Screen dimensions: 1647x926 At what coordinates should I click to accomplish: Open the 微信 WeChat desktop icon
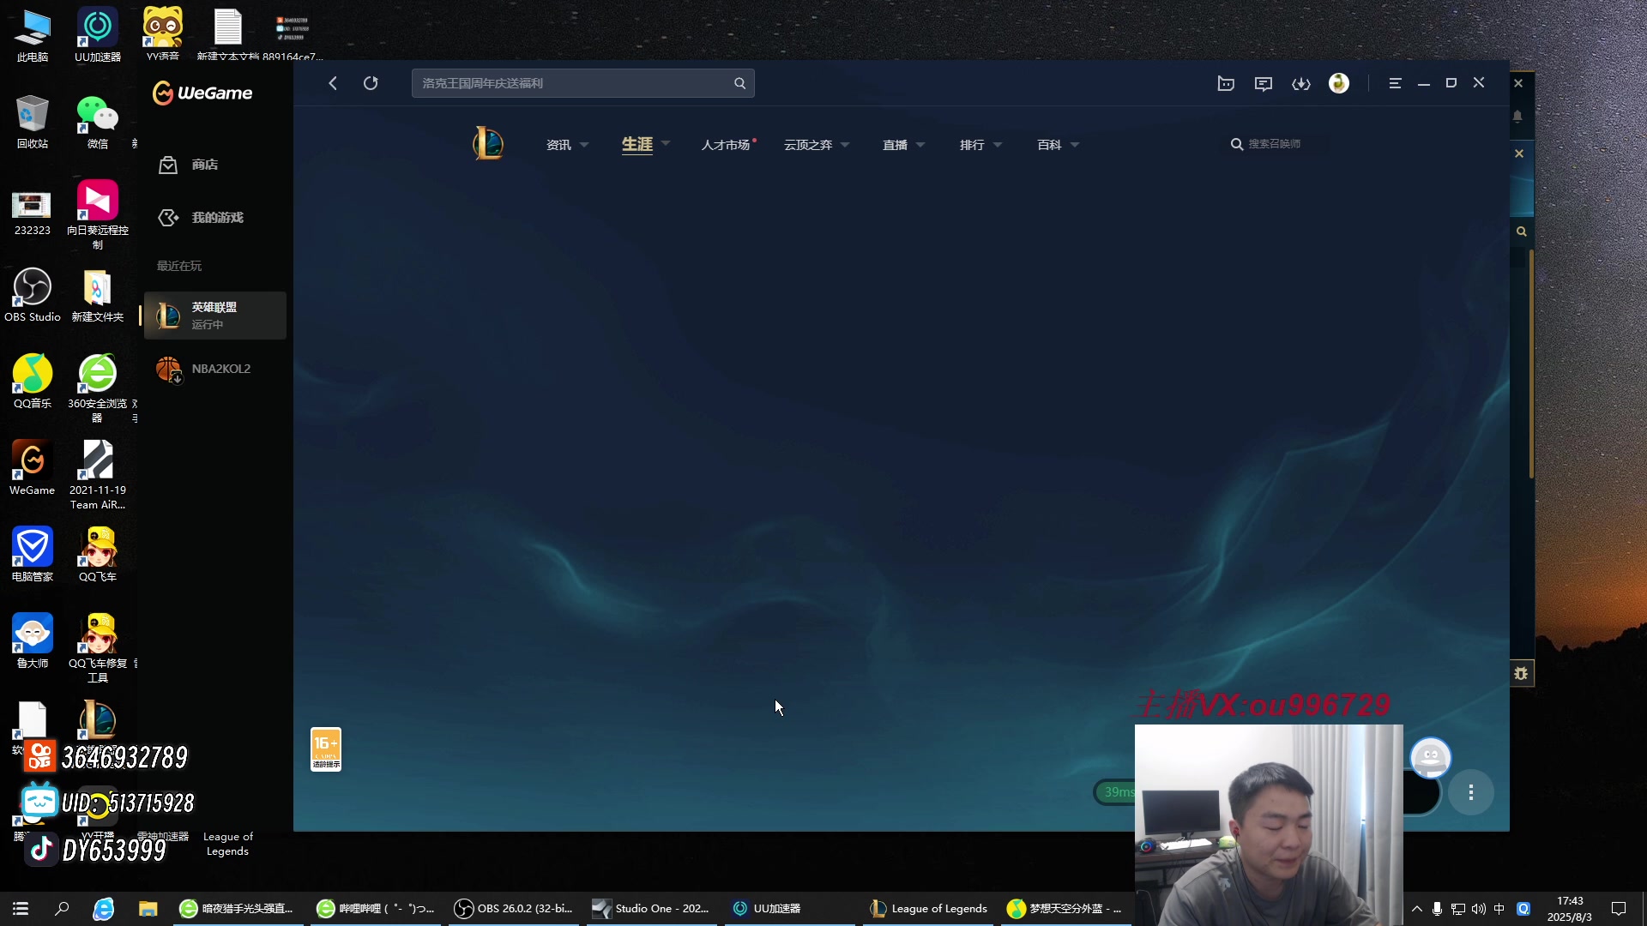(x=98, y=122)
